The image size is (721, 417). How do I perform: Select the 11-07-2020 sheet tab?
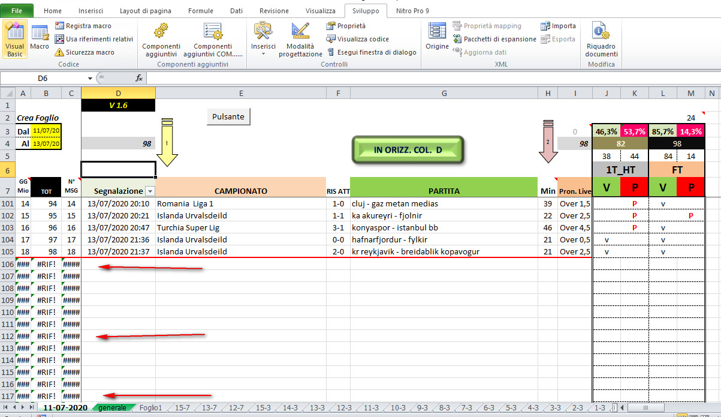pos(65,407)
